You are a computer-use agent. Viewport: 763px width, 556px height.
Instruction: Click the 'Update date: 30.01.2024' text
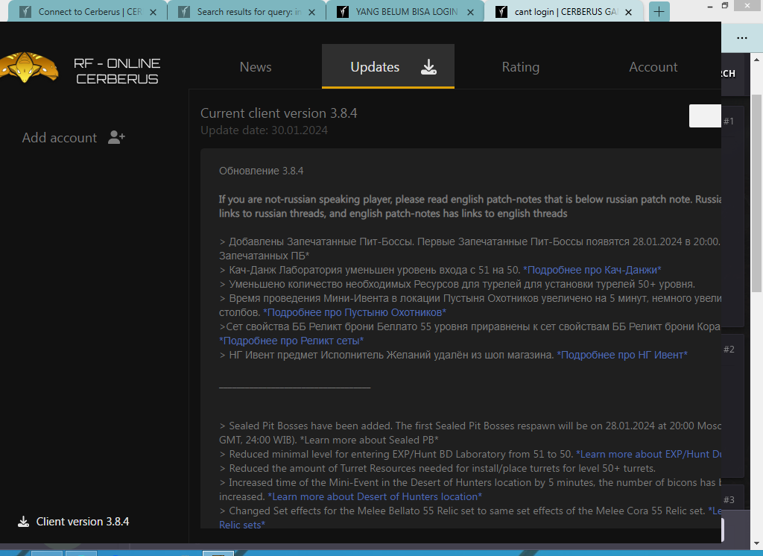[265, 130]
